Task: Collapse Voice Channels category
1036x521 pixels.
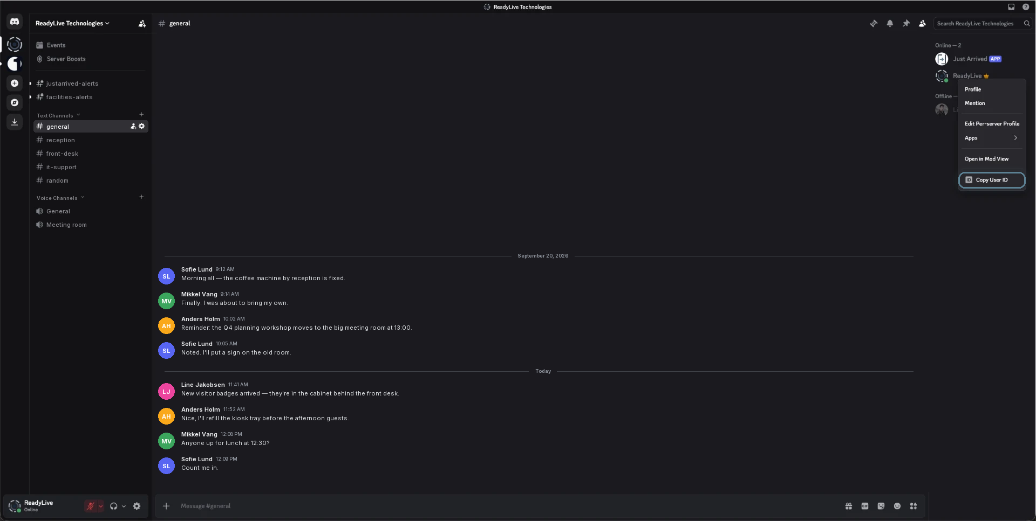Action: point(60,198)
